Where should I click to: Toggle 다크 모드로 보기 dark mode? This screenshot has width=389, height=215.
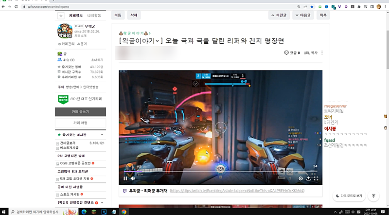pos(348,196)
